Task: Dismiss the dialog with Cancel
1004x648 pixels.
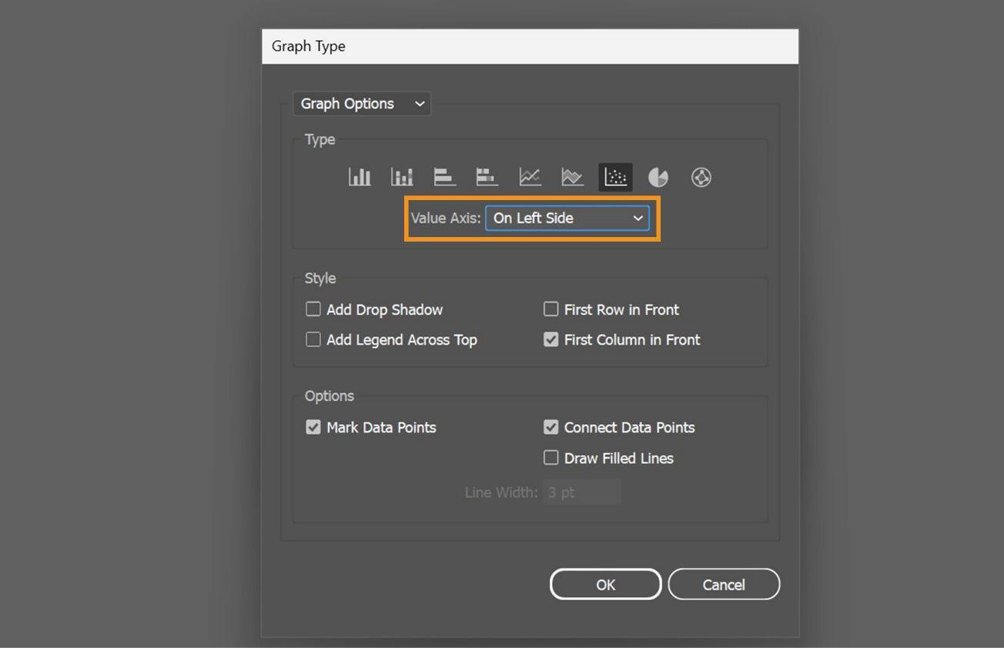Action: coord(724,583)
